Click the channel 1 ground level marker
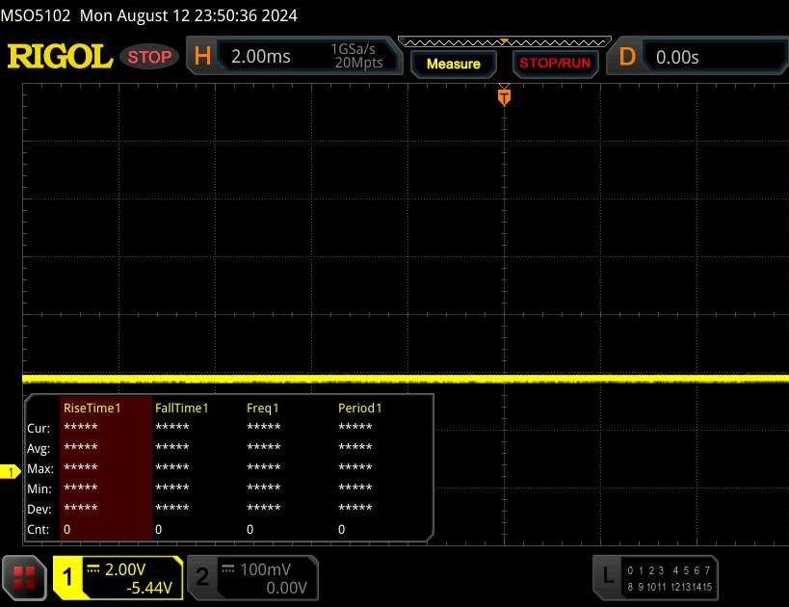The width and height of the screenshot is (789, 607). (x=12, y=471)
